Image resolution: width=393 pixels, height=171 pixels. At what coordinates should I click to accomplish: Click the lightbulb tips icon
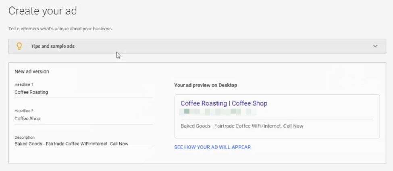click(19, 46)
